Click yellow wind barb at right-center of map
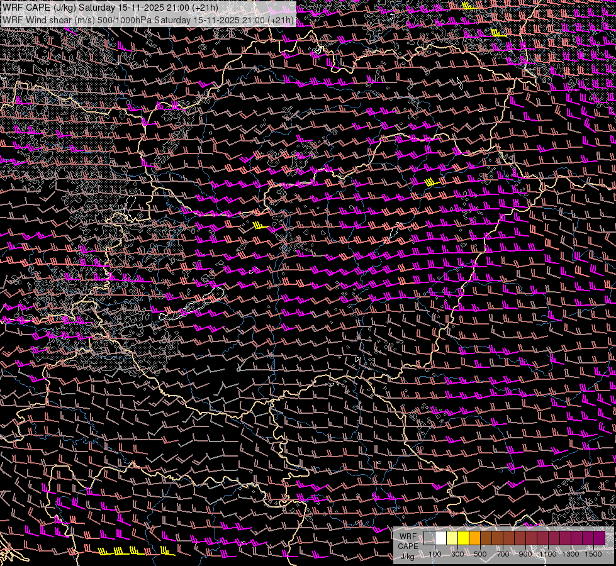The width and height of the screenshot is (616, 566). pyautogui.click(x=430, y=182)
